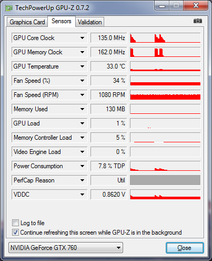Click the Fan Speed (%) red graph
The image size is (212, 261).
click(165, 81)
